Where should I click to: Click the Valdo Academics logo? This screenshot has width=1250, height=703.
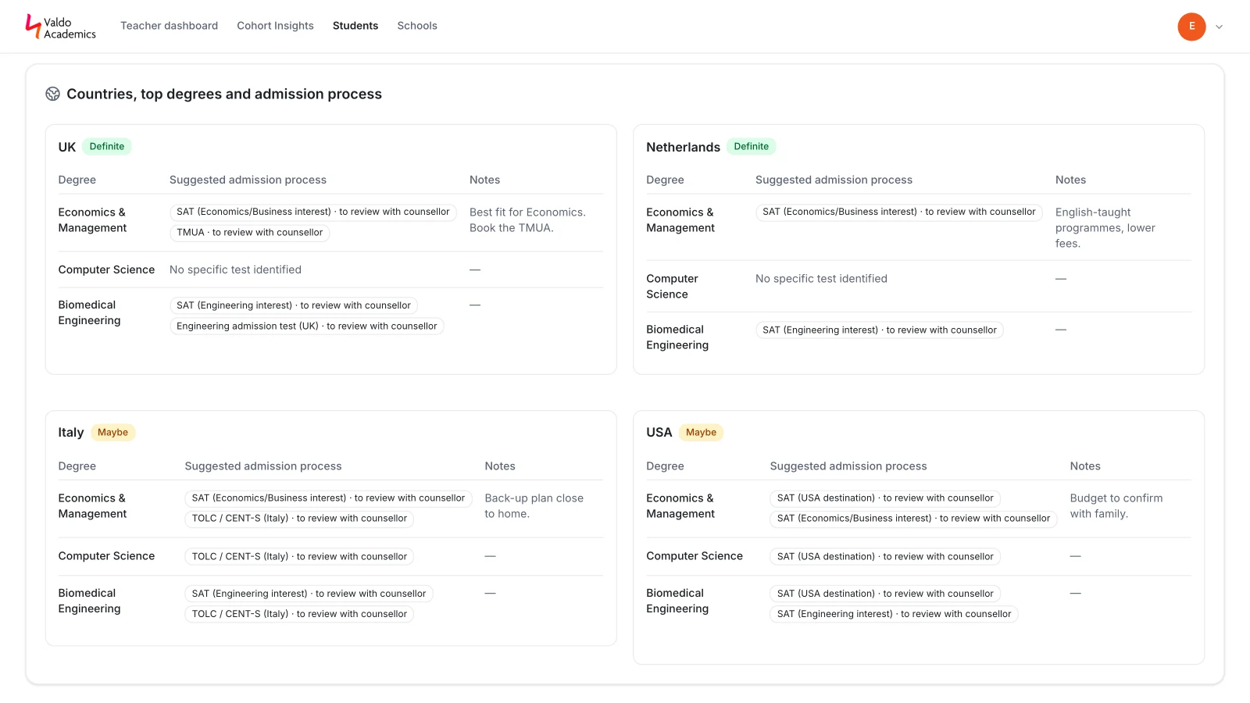pos(61,27)
